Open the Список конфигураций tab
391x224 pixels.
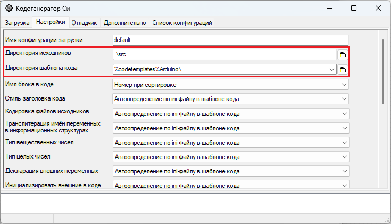click(x=182, y=23)
